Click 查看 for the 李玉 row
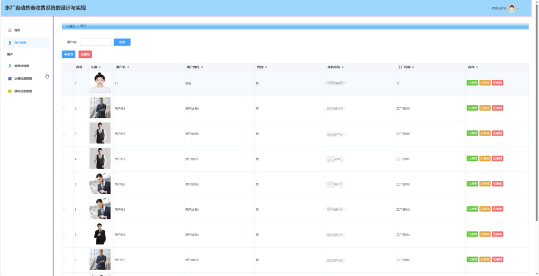The image size is (539, 276). (472, 83)
